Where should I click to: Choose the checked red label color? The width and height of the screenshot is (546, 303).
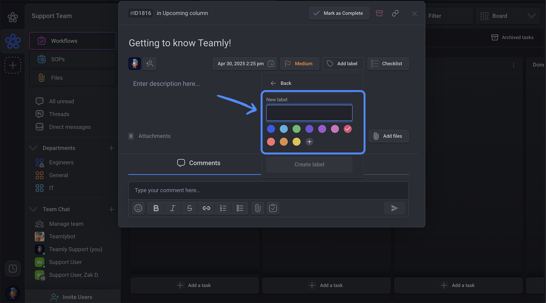pos(348,129)
